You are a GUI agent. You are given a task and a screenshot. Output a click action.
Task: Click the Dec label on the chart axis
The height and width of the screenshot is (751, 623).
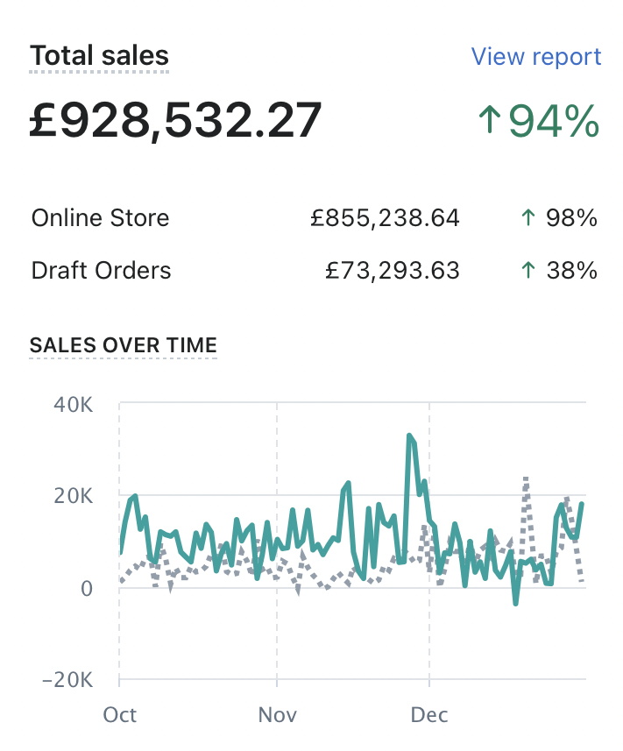coord(429,715)
